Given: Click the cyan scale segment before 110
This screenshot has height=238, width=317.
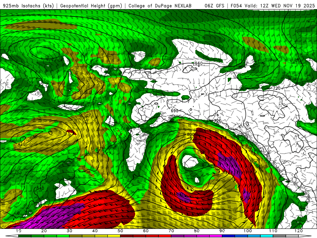Looking at the screenshot, I should tap(267, 236).
